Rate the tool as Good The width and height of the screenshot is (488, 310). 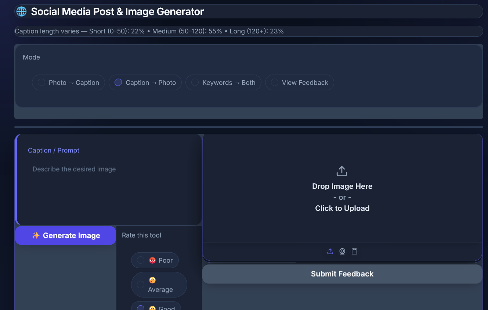tap(156, 306)
